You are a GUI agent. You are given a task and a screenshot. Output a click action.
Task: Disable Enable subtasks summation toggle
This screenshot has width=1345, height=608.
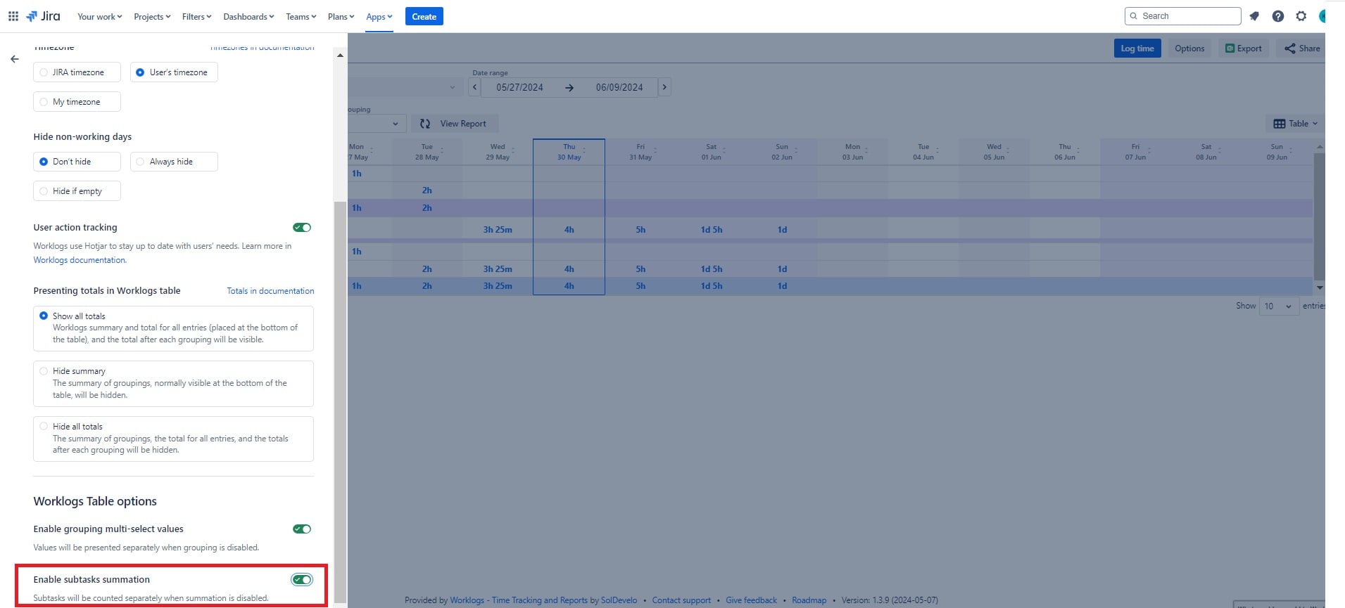[302, 580]
